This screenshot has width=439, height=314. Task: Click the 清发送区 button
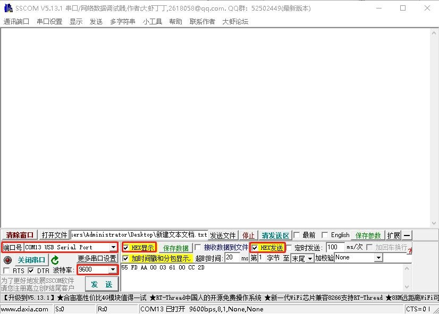pos(275,235)
